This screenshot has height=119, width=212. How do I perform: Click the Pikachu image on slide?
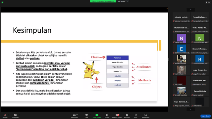[x=91, y=70]
